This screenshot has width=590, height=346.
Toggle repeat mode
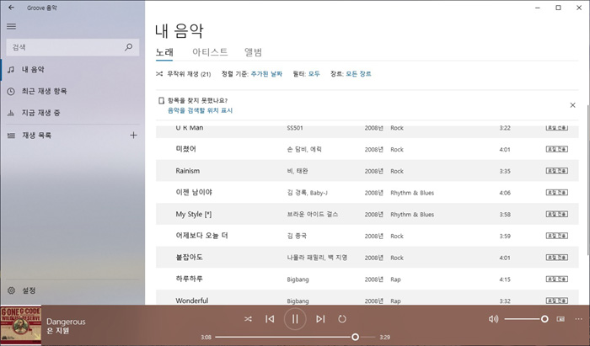342,319
